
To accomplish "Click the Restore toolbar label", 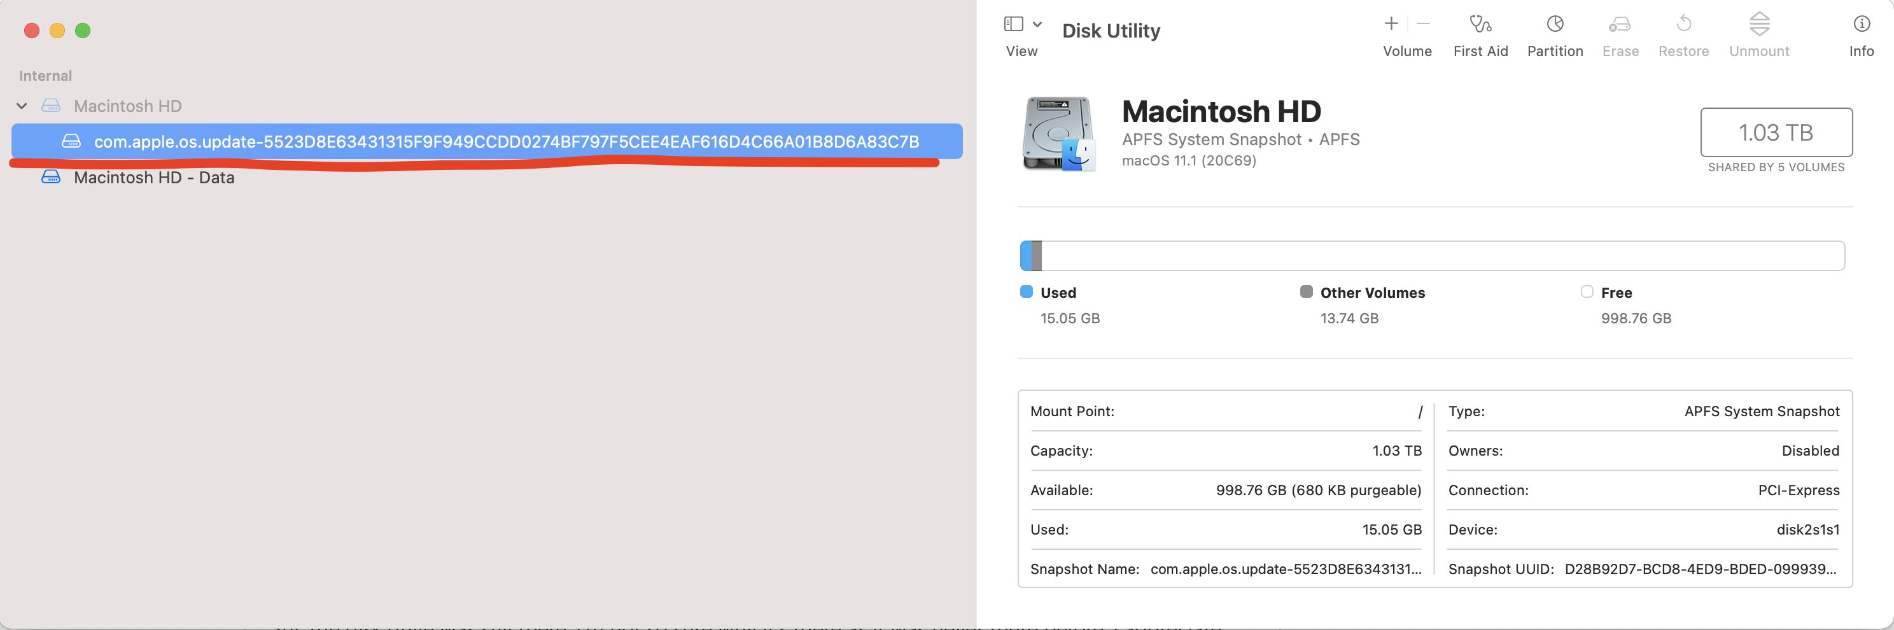I will point(1683,52).
